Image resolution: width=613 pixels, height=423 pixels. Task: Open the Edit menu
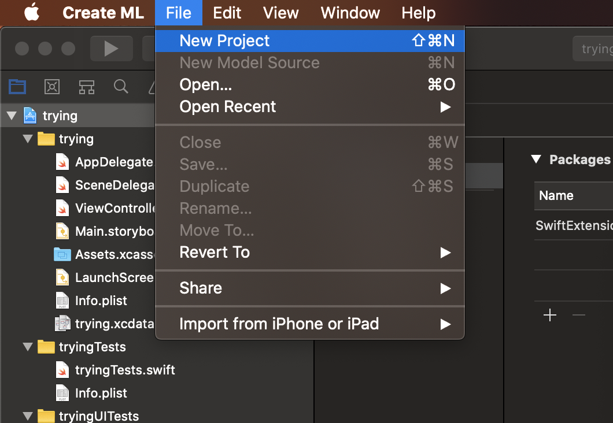click(227, 13)
